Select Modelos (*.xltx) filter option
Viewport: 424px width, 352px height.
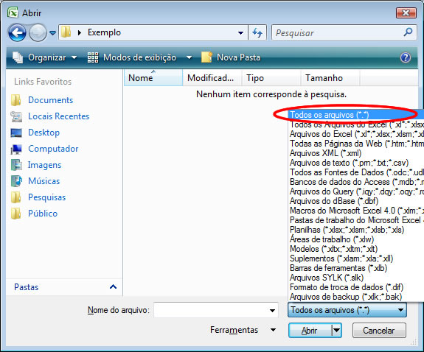click(356, 249)
